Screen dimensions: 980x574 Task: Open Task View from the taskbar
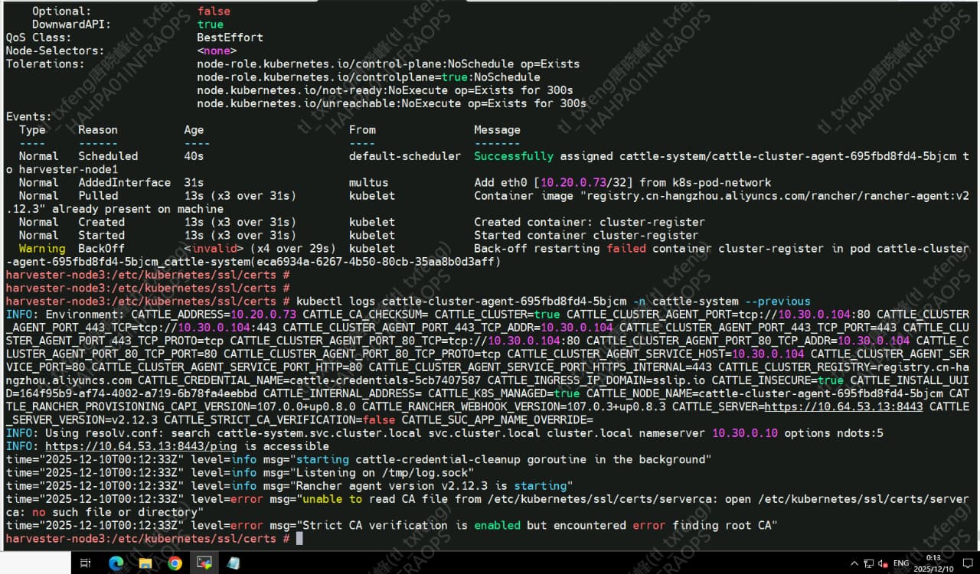coord(85,563)
